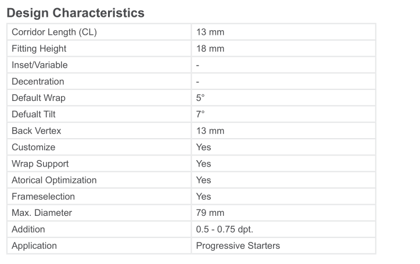Click the Customize row label
This screenshot has width=420, height=264.
[34, 147]
